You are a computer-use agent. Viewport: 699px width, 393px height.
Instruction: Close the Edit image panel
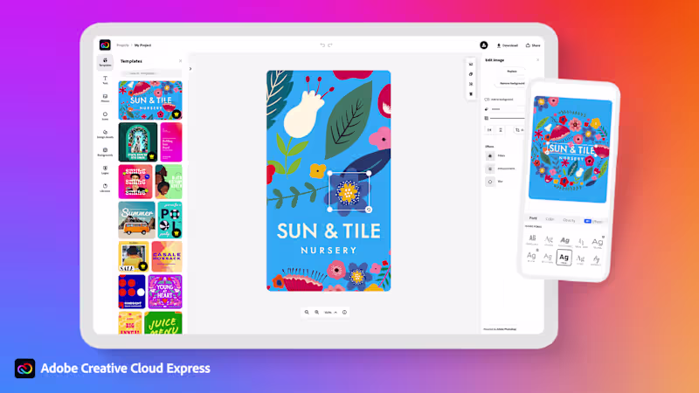(537, 59)
